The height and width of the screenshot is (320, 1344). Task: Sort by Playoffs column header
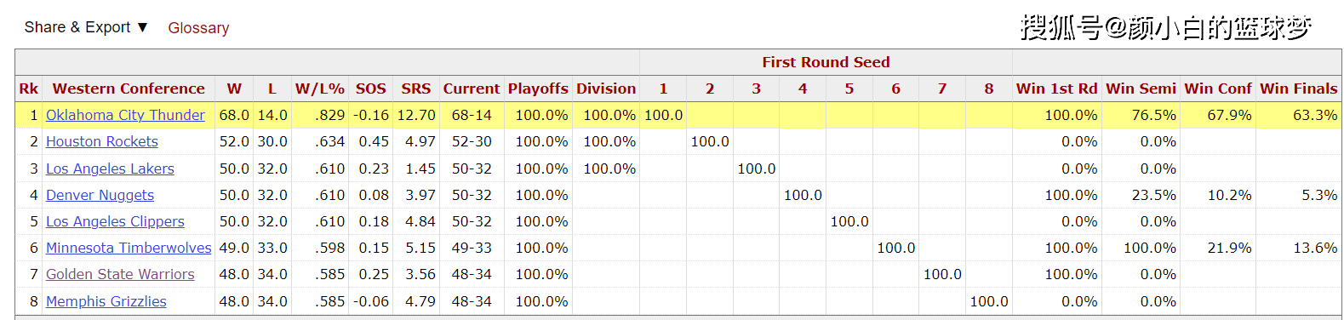tap(538, 89)
